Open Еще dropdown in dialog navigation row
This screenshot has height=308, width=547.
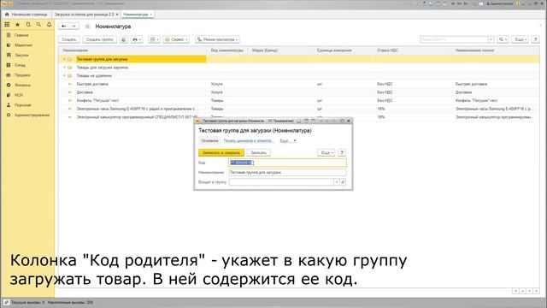click(x=288, y=140)
